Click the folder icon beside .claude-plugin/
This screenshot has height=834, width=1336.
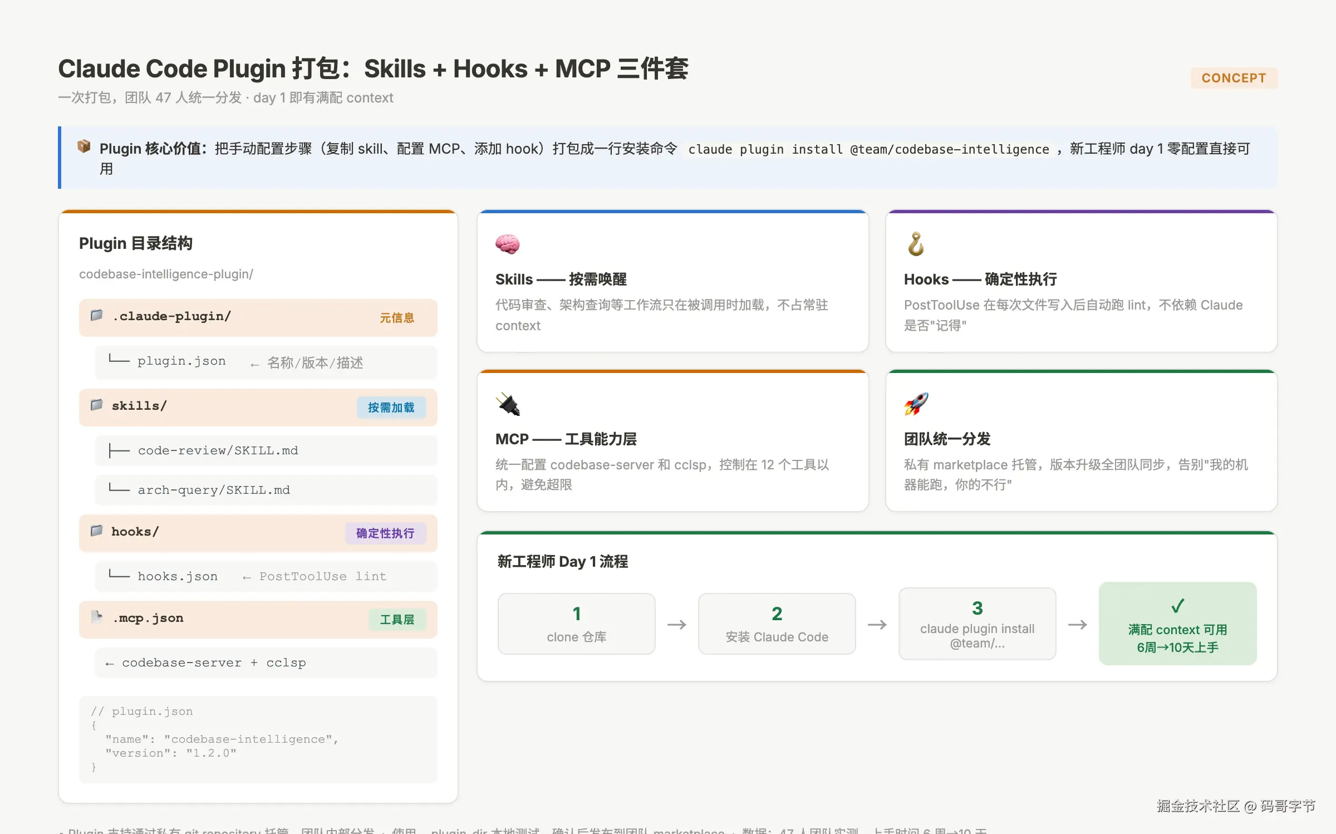(x=97, y=316)
